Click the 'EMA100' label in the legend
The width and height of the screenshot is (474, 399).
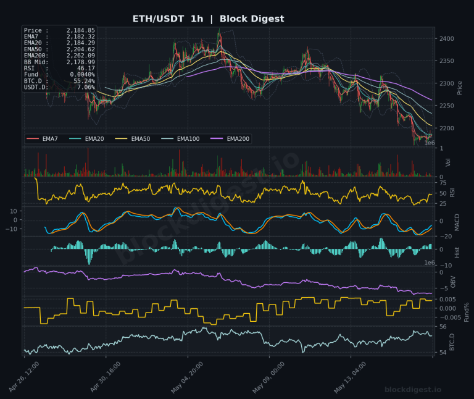188,139
